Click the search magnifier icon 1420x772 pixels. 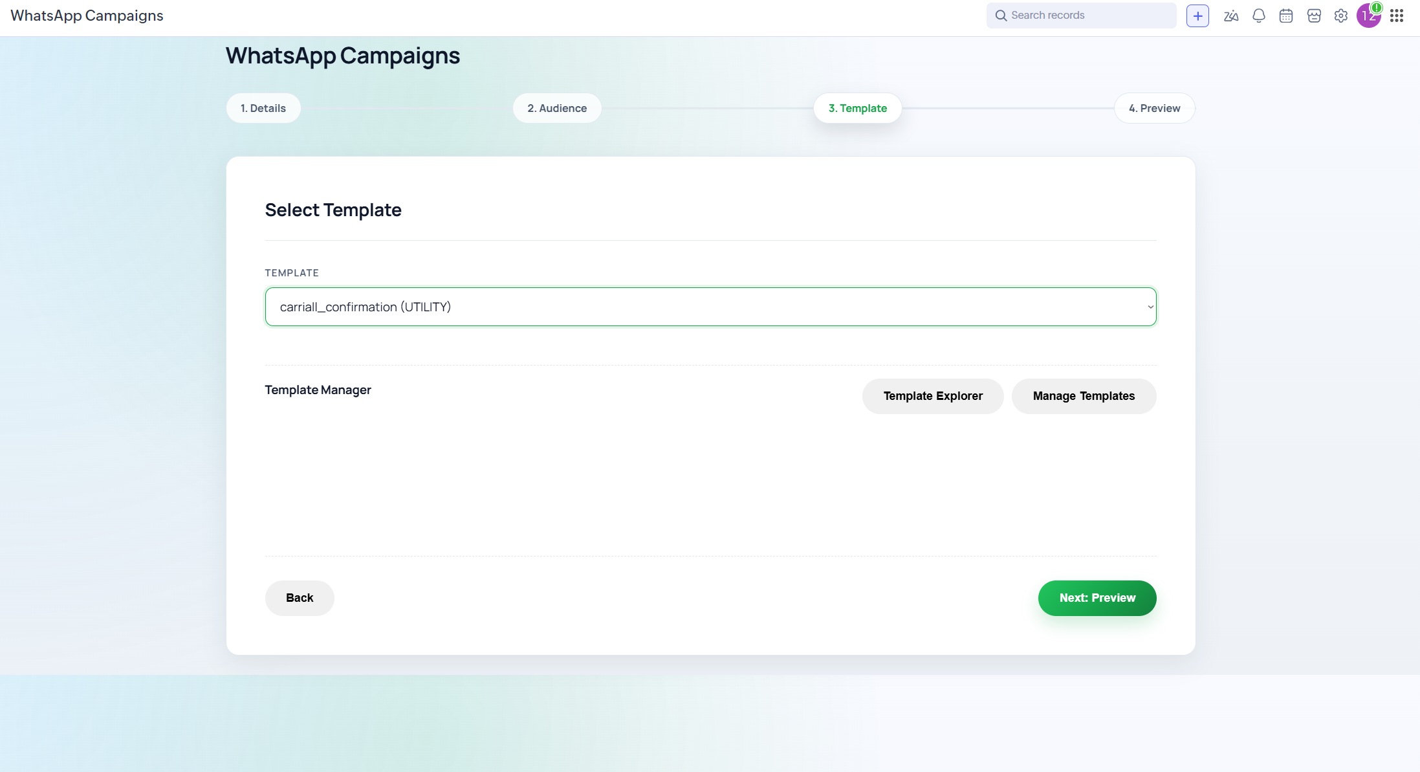[1001, 16]
